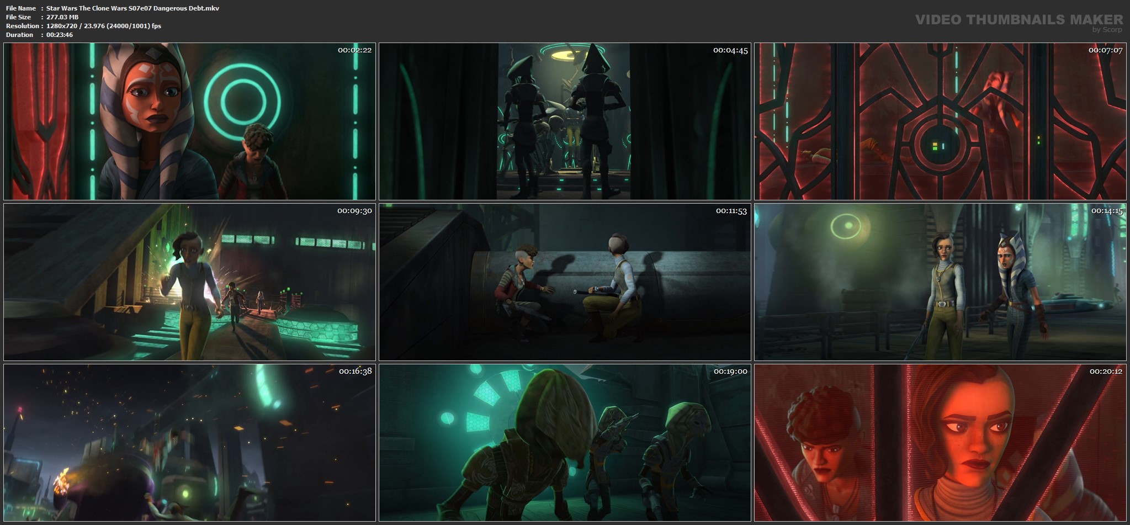
Task: Click the 'Resolution' label
Action: tap(22, 26)
